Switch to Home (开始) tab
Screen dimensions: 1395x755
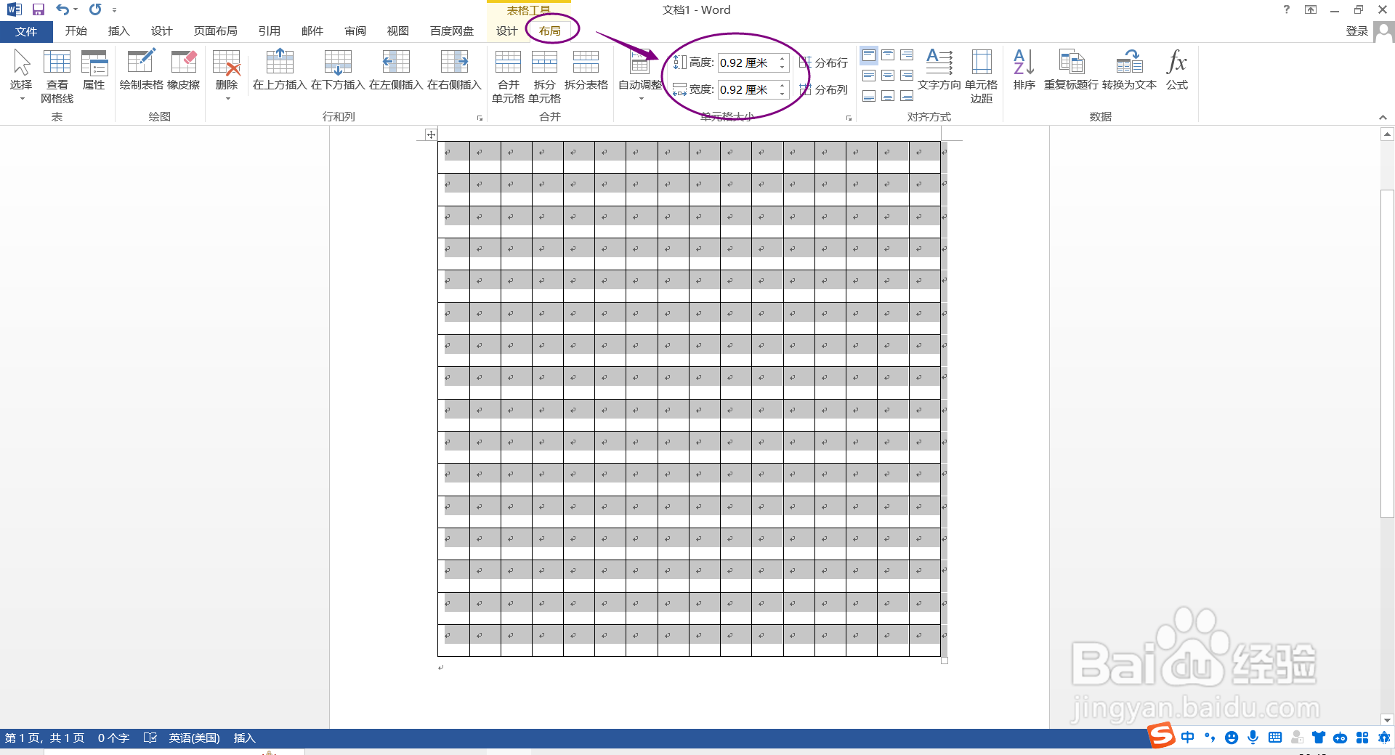point(76,31)
